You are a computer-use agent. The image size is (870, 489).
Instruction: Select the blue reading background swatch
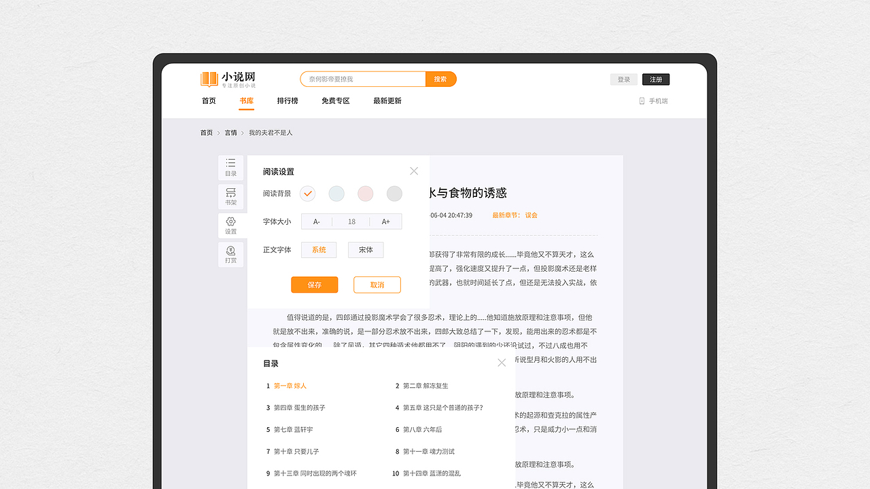pos(336,194)
